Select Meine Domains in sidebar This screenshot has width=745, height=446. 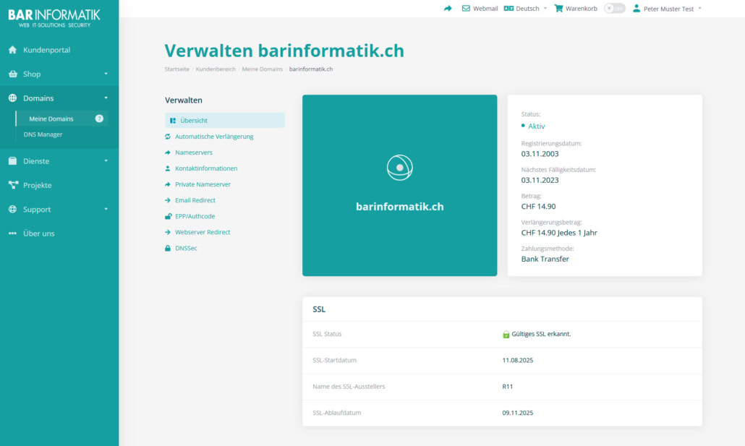(x=51, y=119)
